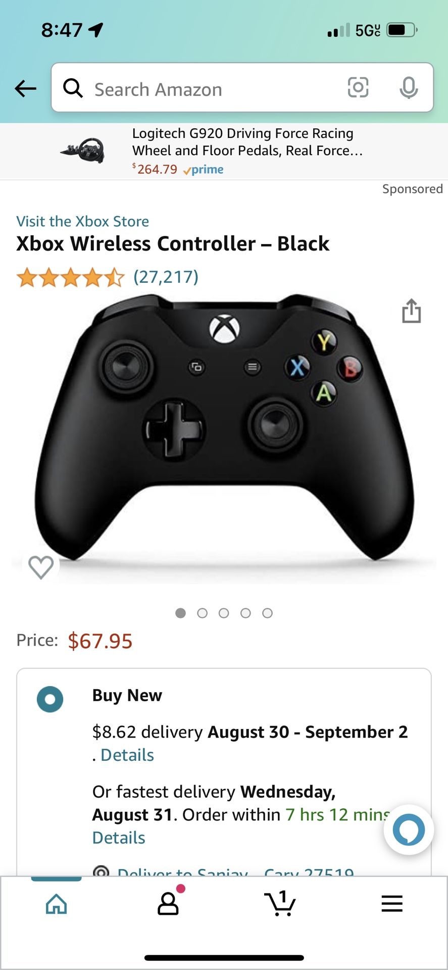This screenshot has height=970, width=448.
Task: Open the 27,217 ratings link
Action: click(166, 277)
